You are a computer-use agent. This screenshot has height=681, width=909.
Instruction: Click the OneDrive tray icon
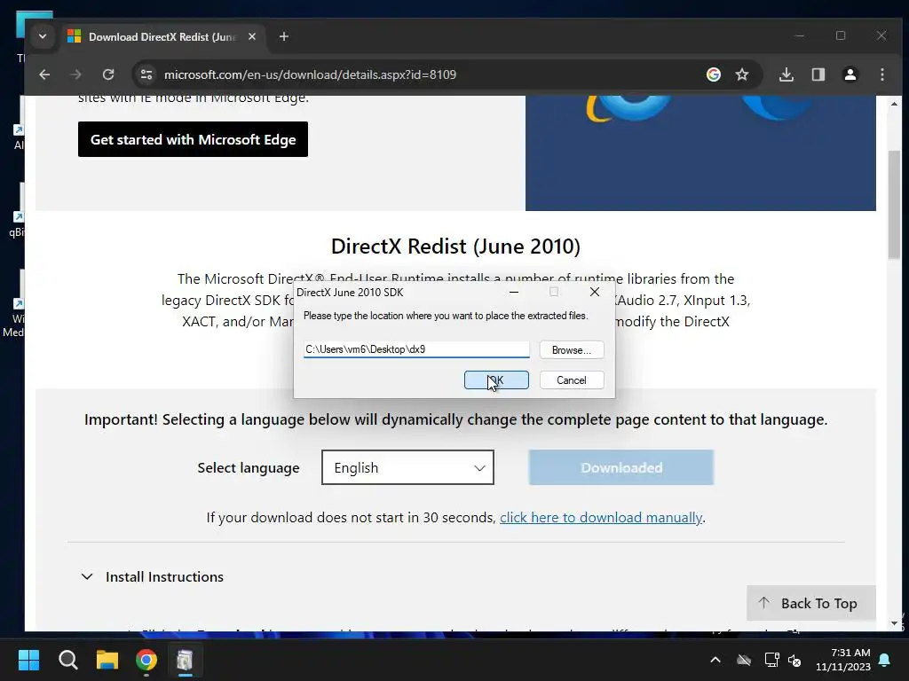point(744,660)
